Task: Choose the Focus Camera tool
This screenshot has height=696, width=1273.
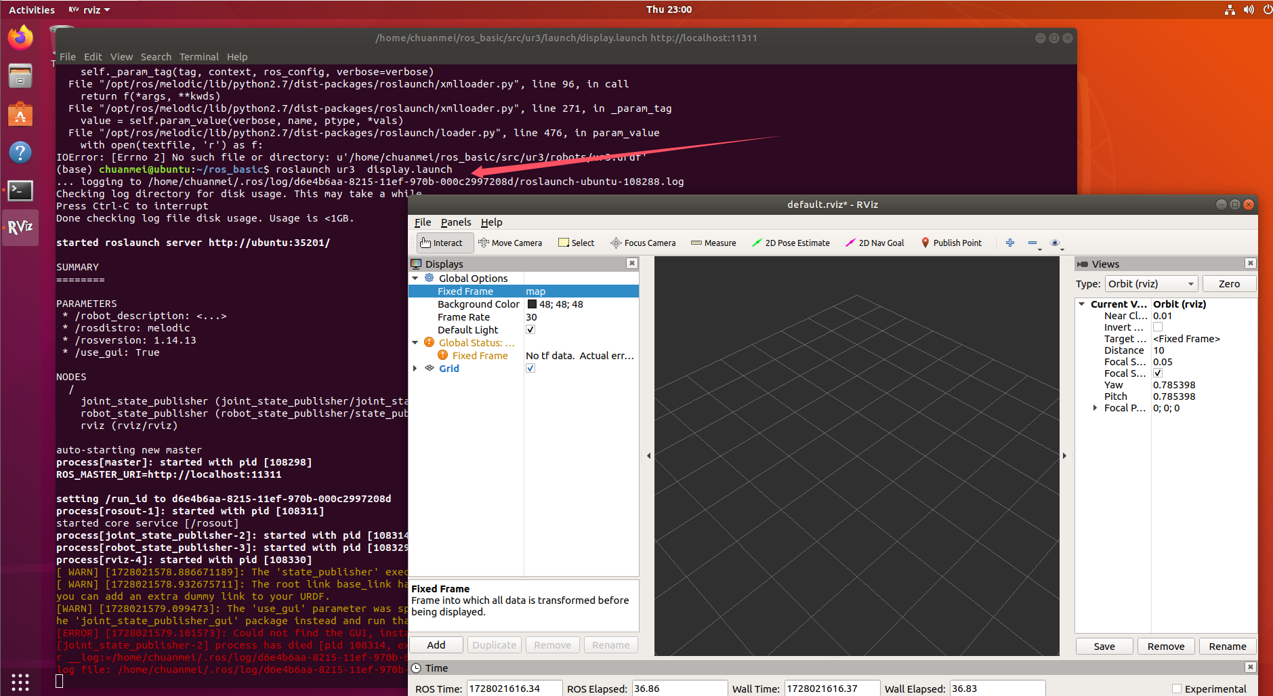Action: point(642,243)
